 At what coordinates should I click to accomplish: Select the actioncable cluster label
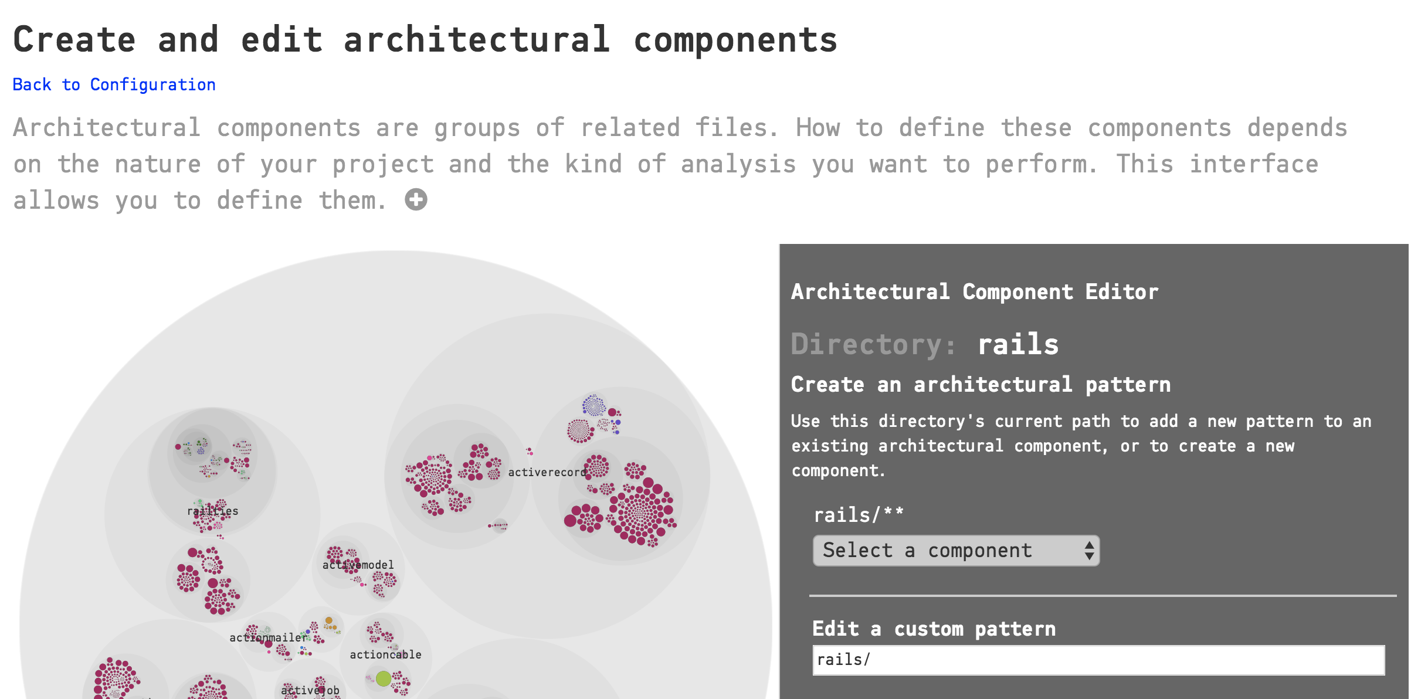[386, 655]
